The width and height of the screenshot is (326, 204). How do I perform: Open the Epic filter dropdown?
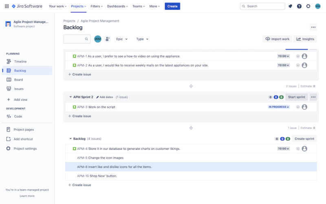pos(121,39)
